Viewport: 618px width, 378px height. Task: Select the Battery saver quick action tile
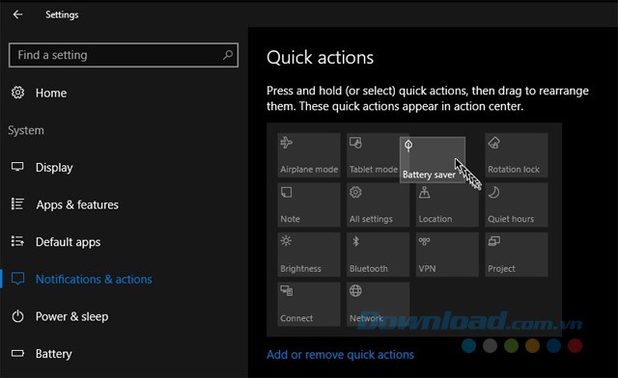tap(433, 159)
